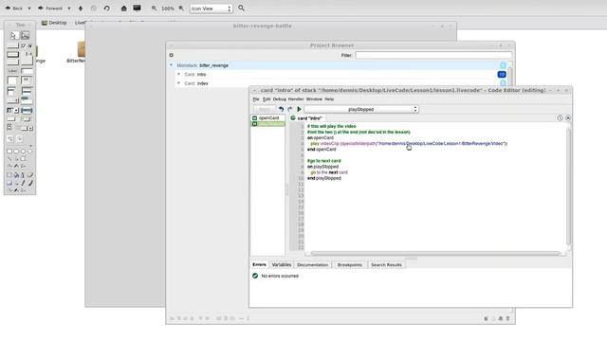This screenshot has width=607, height=341.
Task: Choose the rectangle graphic tool
Action: point(9,152)
